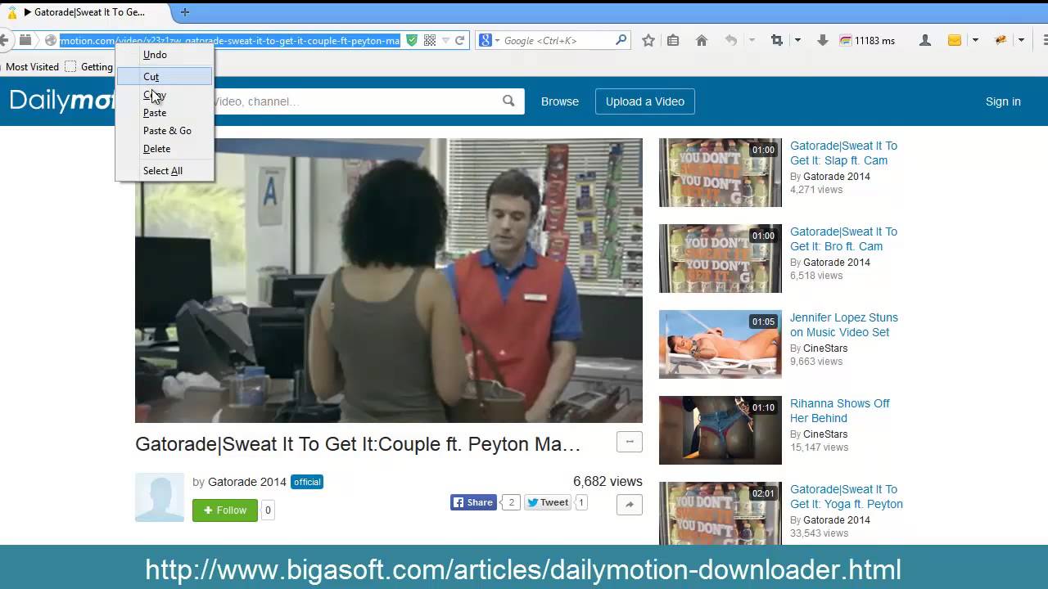Open Bro ft. Cam video thumbnail
This screenshot has height=589, width=1048.
pyautogui.click(x=720, y=259)
